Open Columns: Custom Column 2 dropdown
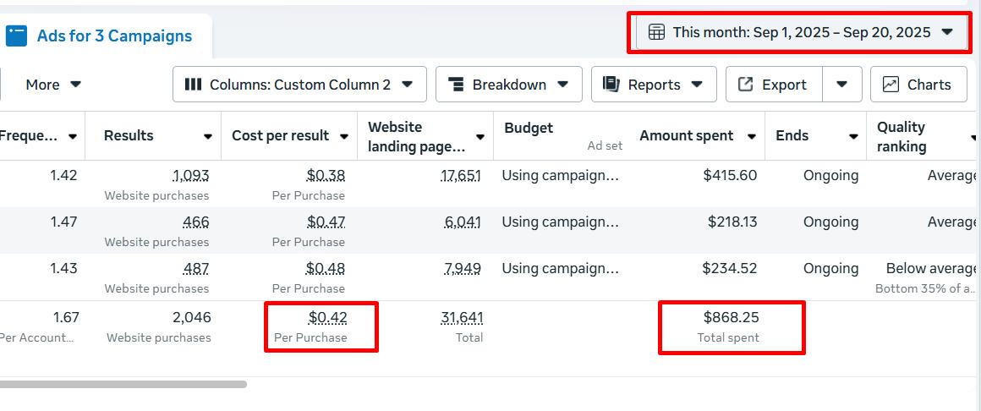 coord(299,85)
